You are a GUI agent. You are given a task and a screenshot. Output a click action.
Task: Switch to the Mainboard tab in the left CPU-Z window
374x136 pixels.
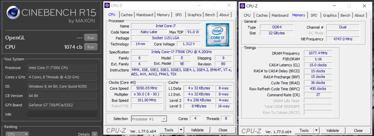(x=145, y=15)
